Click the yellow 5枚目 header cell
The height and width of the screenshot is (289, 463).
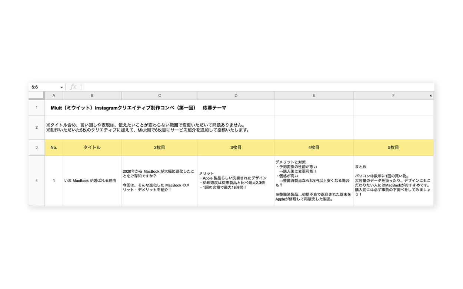[x=393, y=147]
